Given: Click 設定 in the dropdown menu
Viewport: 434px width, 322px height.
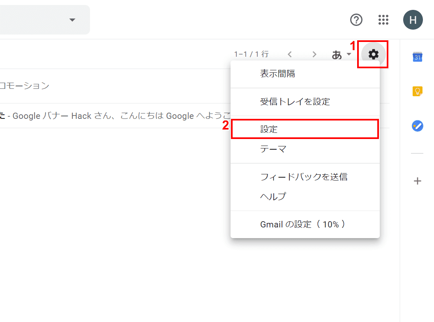Looking at the screenshot, I should [305, 129].
